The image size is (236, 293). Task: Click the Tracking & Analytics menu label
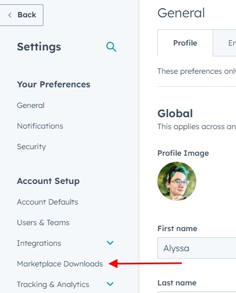pyautogui.click(x=53, y=285)
